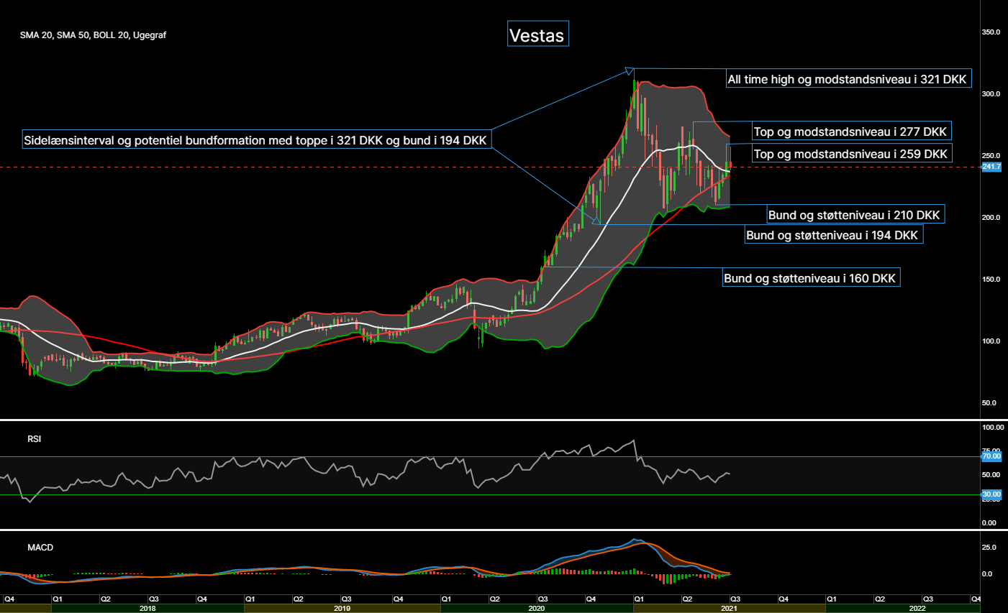
Task: Select the Top og modstandsniveau i 277 DKK label
Action: (x=850, y=132)
